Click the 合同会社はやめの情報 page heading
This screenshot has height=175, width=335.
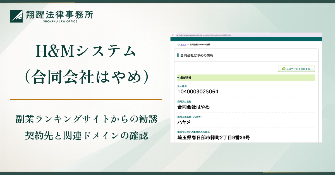tap(197, 55)
